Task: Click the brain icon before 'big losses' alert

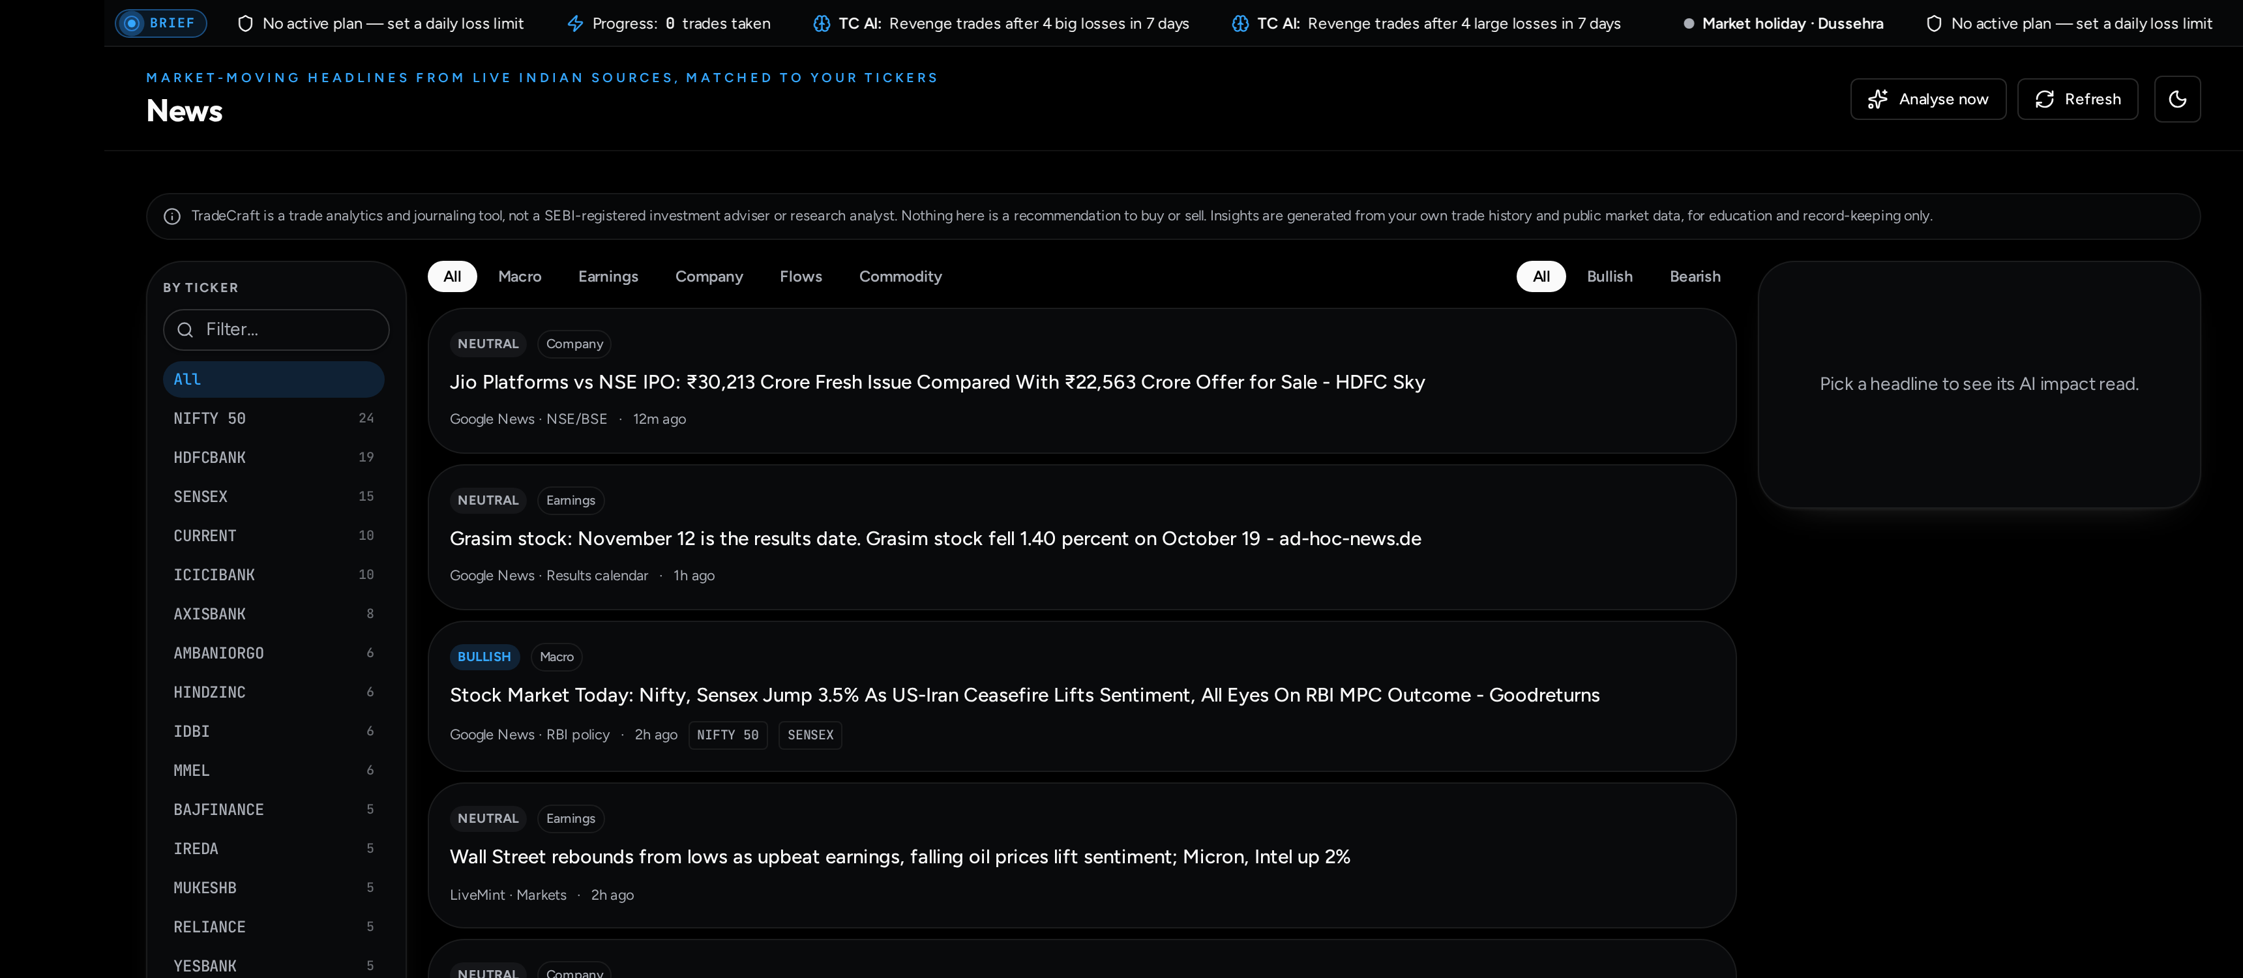Action: (x=821, y=23)
